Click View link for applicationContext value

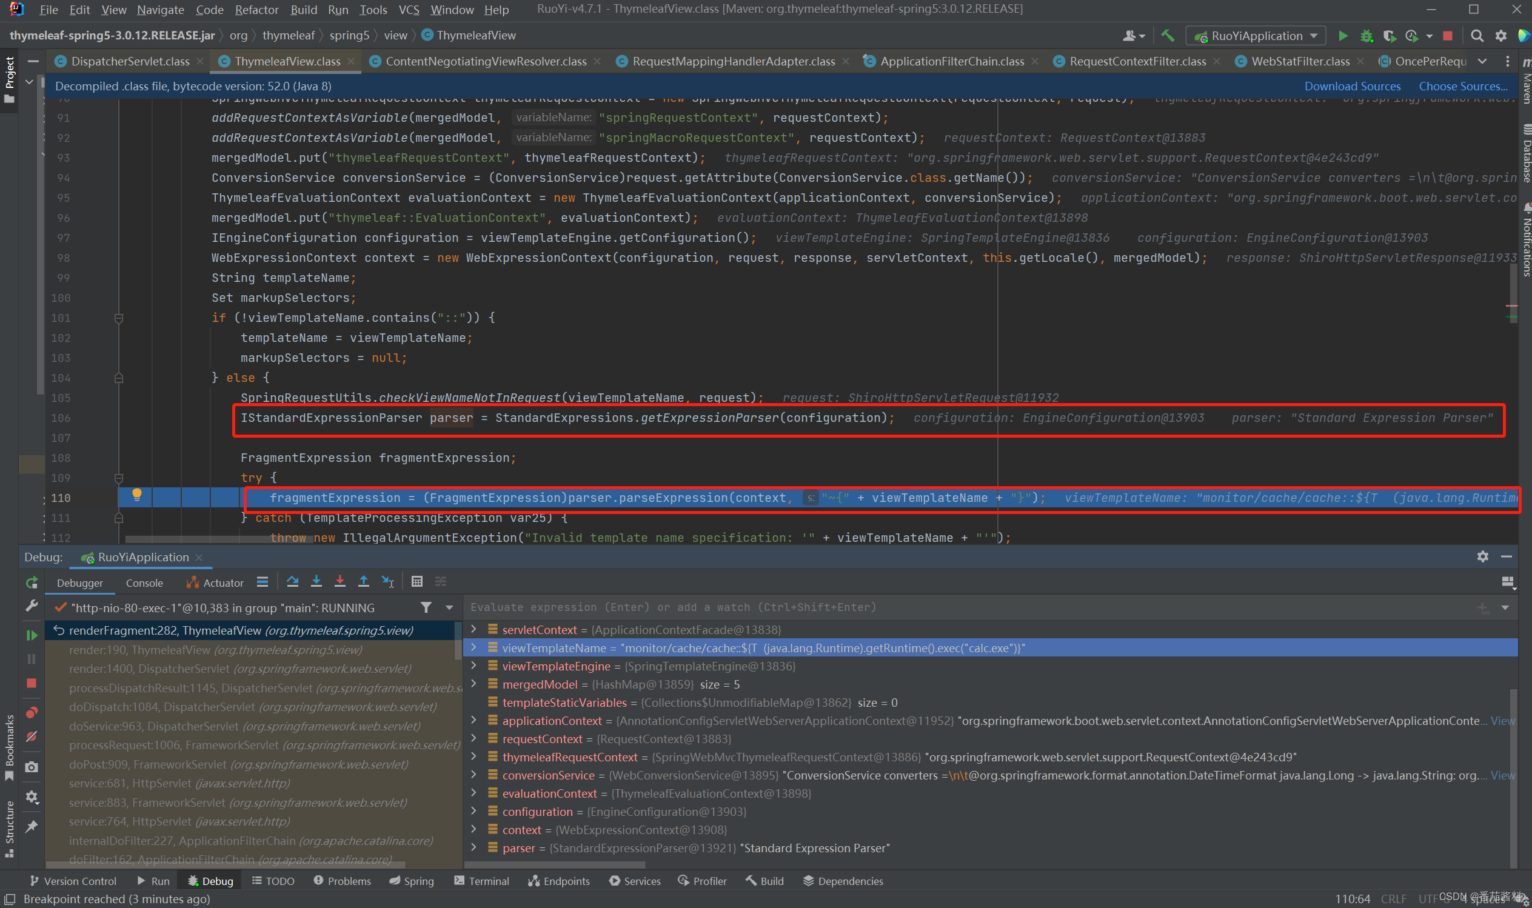(x=1503, y=720)
